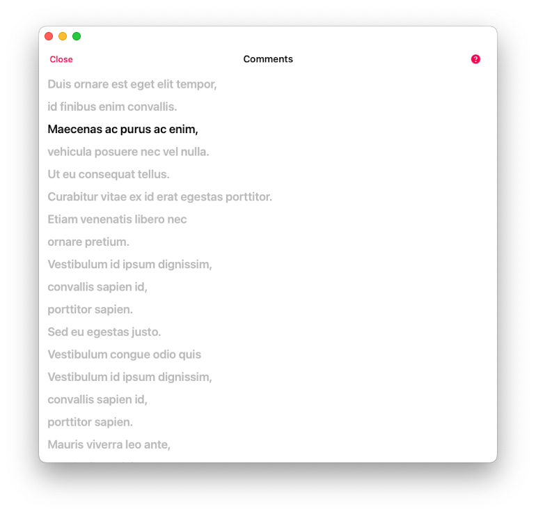Screen dimensions: 536x514
Task: Click highlighted line "Maecenas ac purus ac enim,"
Action: pyautogui.click(x=123, y=129)
